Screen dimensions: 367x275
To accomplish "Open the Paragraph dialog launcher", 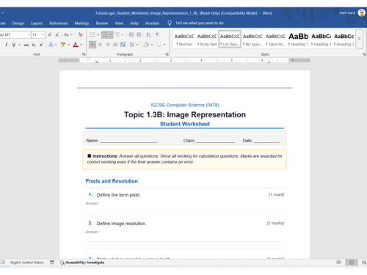I will point(167,54).
